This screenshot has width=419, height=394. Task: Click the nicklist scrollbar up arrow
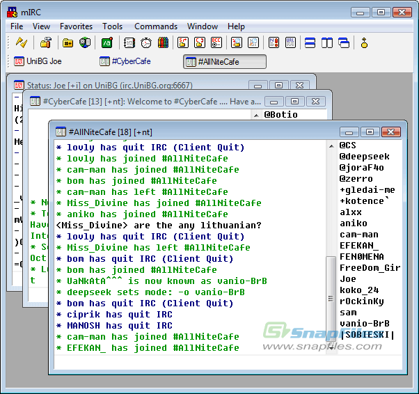[331, 146]
